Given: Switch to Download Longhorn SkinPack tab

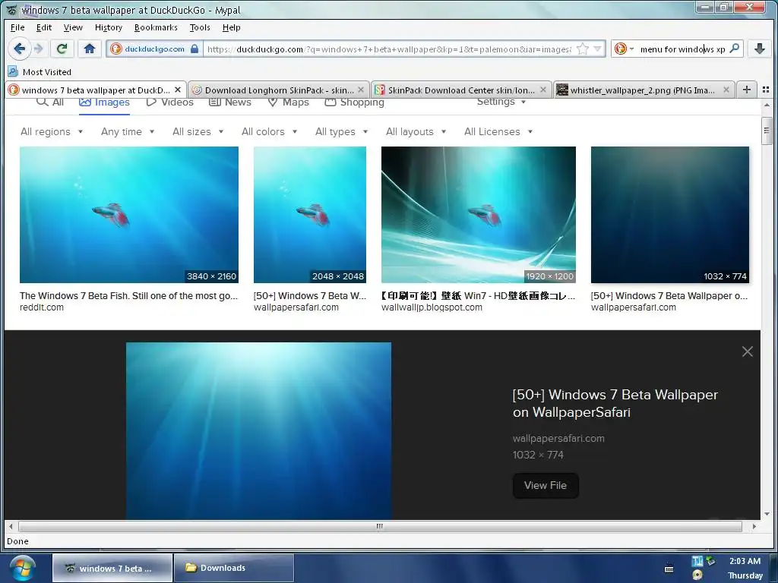Looking at the screenshot, I should tap(279, 90).
